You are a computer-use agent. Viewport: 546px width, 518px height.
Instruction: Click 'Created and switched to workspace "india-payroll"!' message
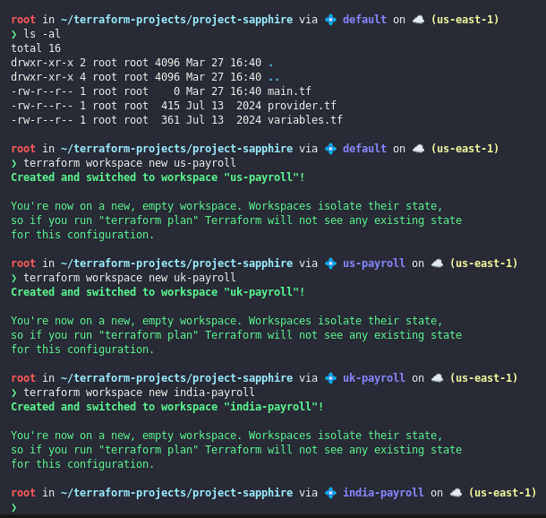167,407
